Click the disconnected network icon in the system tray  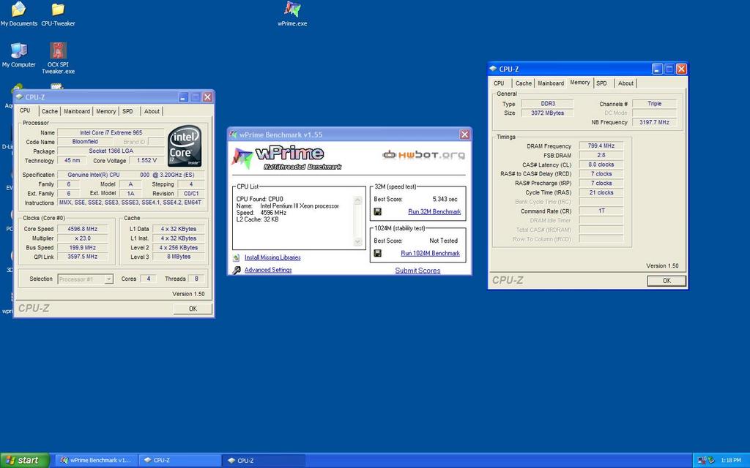702,461
